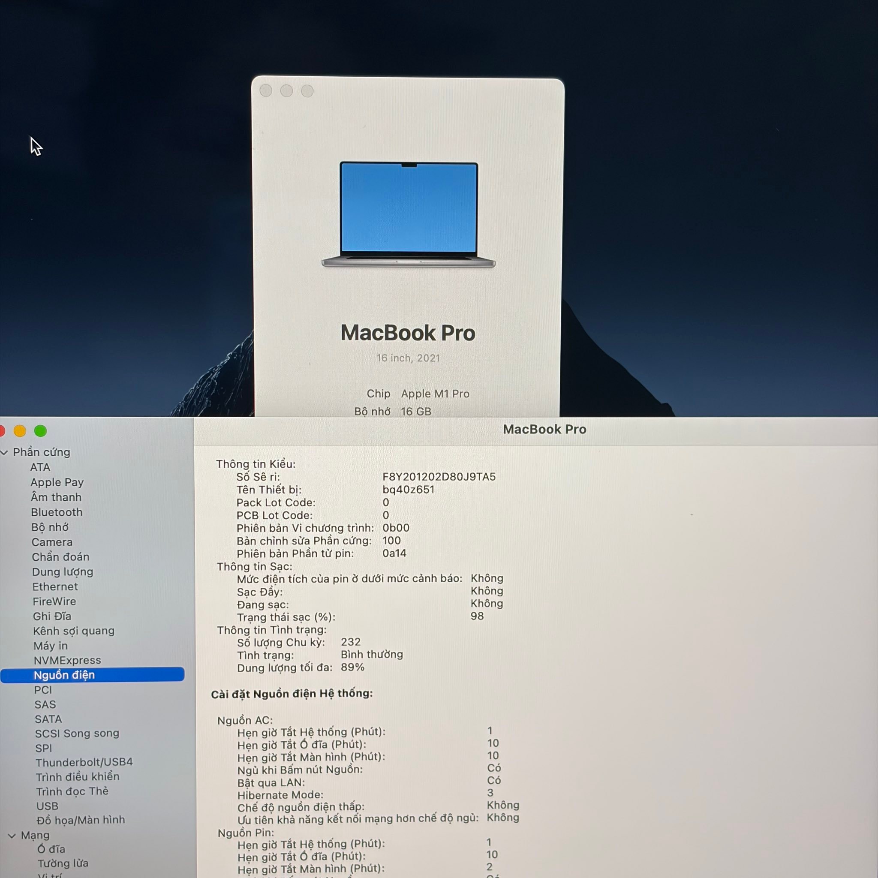Click the 16 inch, 2021 model text
Viewport: 878px width, 878px height.
(408, 358)
